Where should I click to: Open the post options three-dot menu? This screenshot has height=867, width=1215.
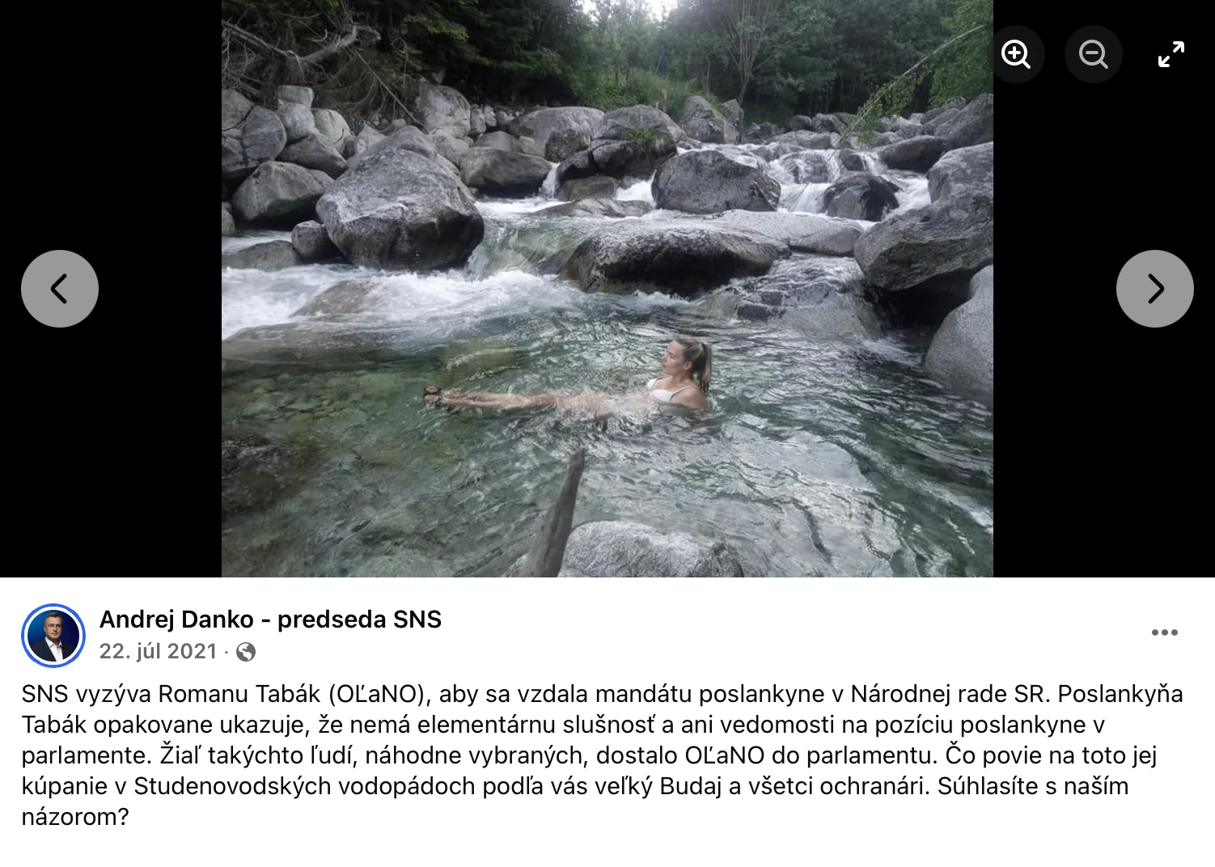(1164, 632)
